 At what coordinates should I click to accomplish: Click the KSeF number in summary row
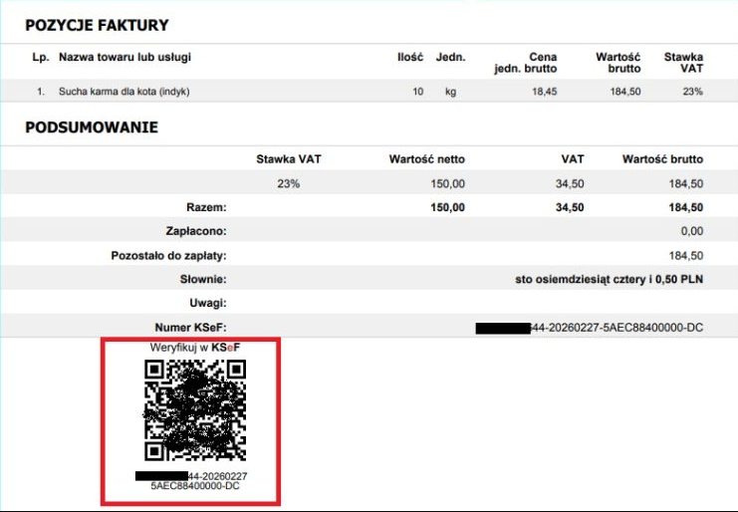(x=590, y=327)
